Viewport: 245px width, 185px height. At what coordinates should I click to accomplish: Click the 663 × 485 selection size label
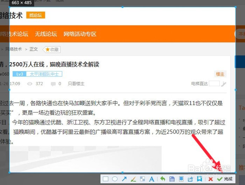pos(22,3)
